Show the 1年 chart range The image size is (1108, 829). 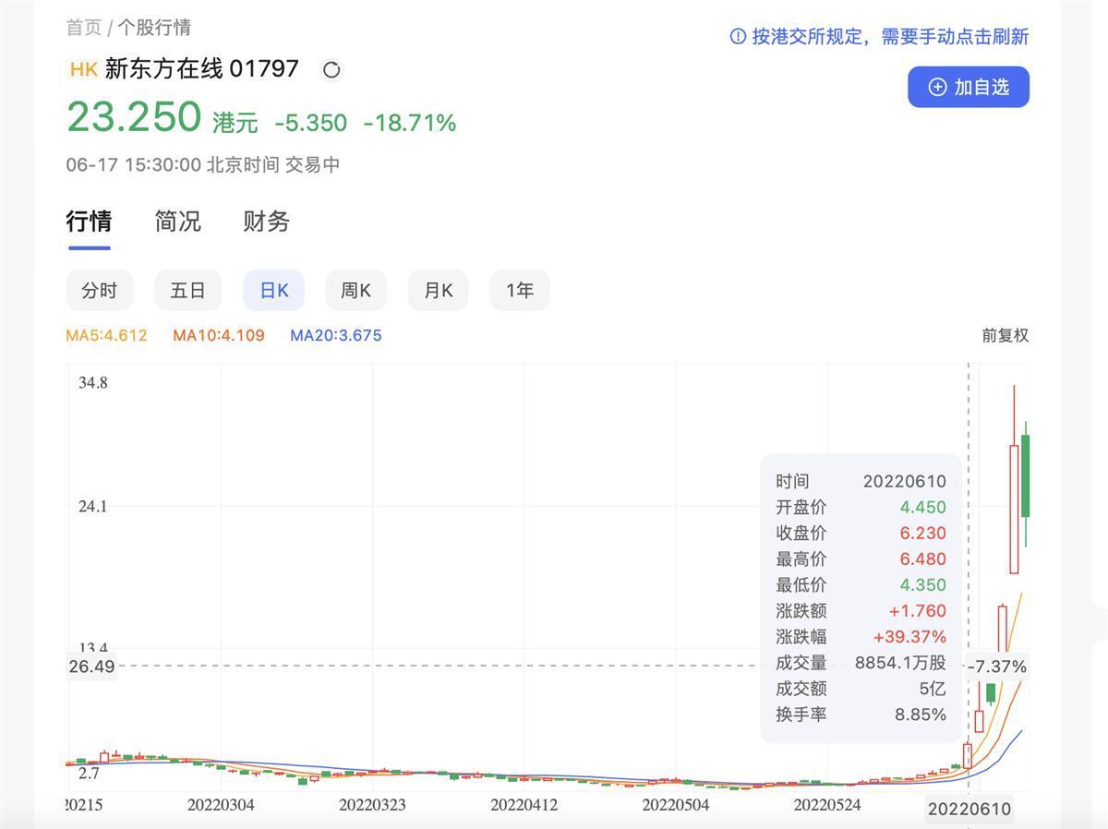[519, 291]
